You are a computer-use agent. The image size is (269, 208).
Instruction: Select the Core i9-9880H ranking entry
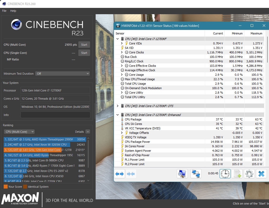tap(45, 160)
